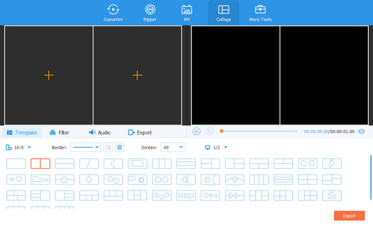The image size is (373, 229).
Task: Open the border color palette
Action: (108, 147)
